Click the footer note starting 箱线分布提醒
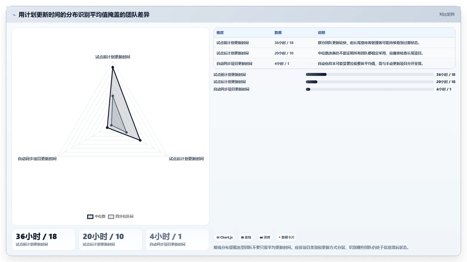The height and width of the screenshot is (262, 467). pos(311,247)
